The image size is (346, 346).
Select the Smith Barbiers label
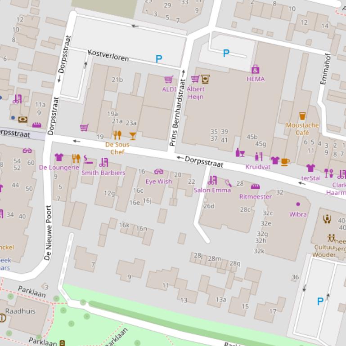(103, 173)
